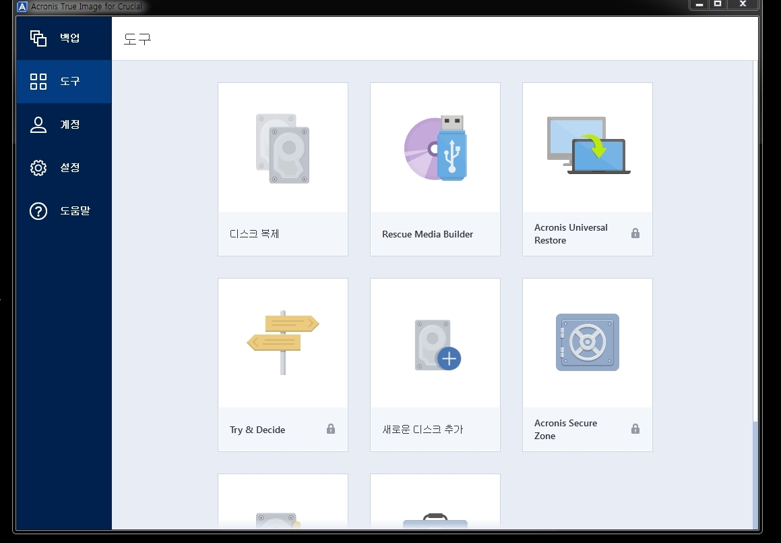The height and width of the screenshot is (543, 781).
Task: Go to the 계정 (Account) section
Action: [x=64, y=125]
